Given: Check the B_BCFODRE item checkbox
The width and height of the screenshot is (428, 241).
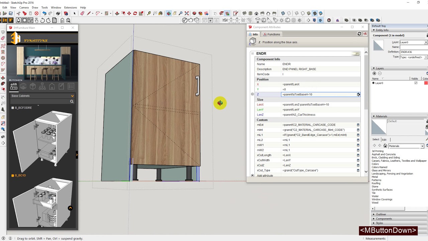Looking at the screenshot, I should [x=13, y=108].
